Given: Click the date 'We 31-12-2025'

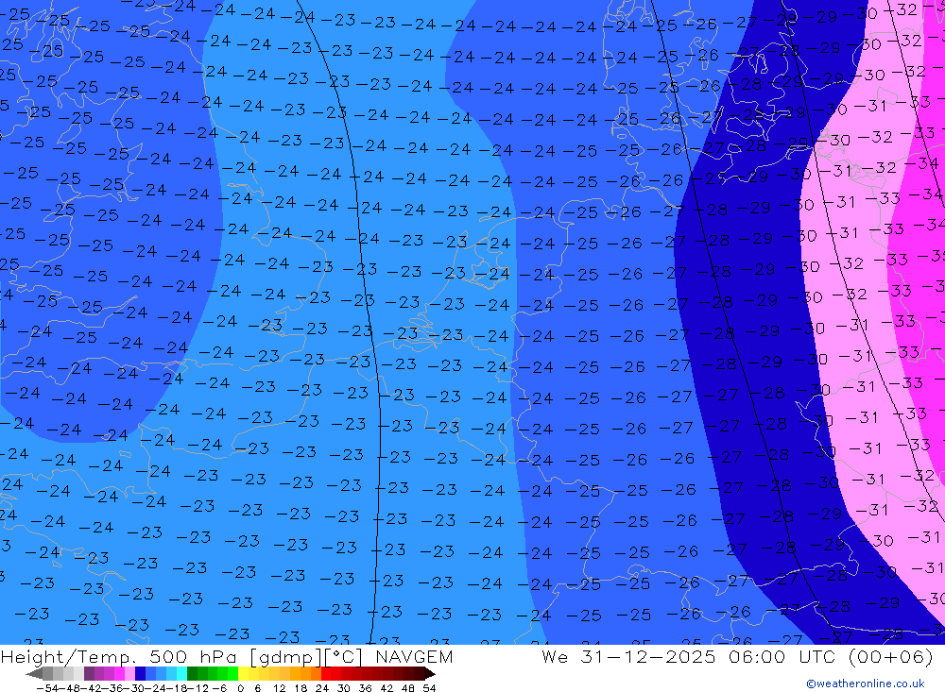Looking at the screenshot, I should pyautogui.click(x=628, y=656).
